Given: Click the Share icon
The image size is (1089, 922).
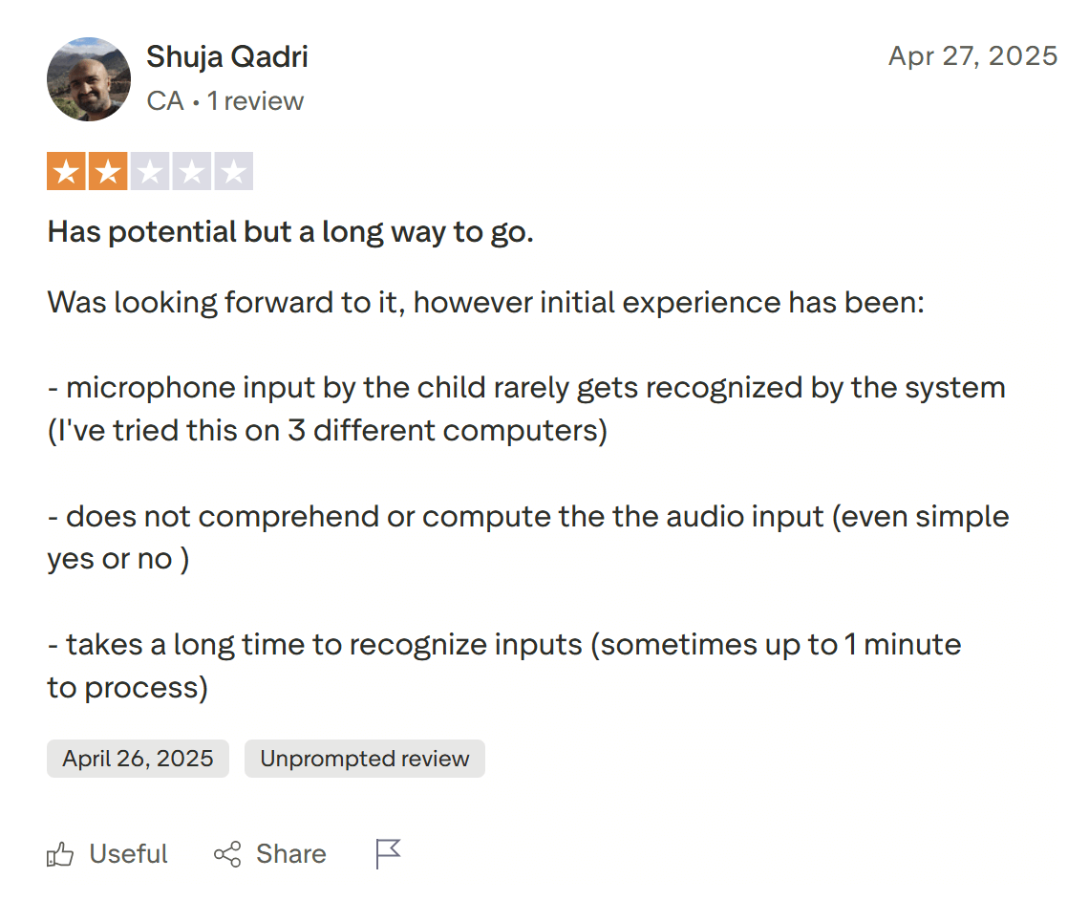Looking at the screenshot, I should click(x=226, y=853).
